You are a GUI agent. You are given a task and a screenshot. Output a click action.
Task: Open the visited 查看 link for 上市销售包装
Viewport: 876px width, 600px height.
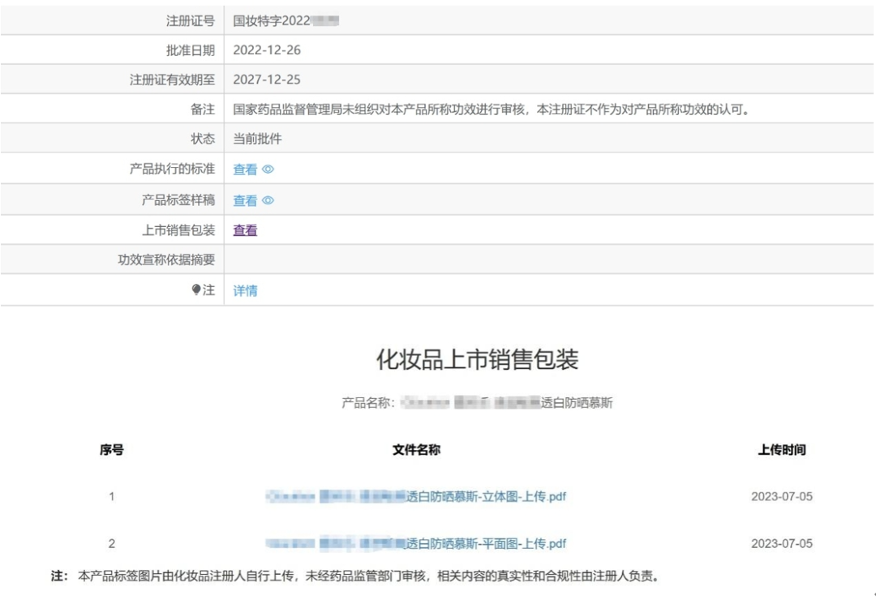point(245,230)
